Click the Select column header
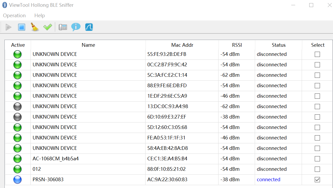The width and height of the screenshot is (333, 188). (x=318, y=45)
